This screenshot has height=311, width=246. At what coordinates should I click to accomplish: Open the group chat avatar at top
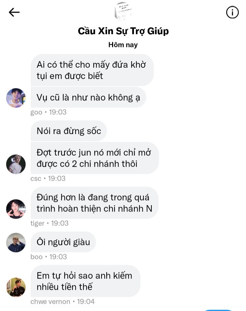(x=123, y=11)
